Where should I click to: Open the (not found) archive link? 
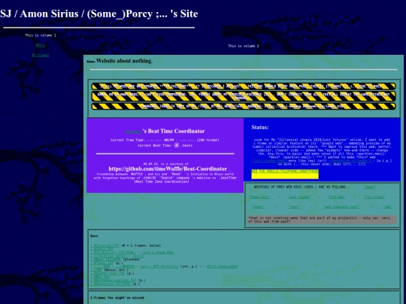click(299, 197)
